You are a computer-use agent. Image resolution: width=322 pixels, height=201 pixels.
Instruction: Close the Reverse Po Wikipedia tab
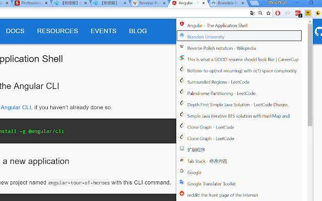165,3
